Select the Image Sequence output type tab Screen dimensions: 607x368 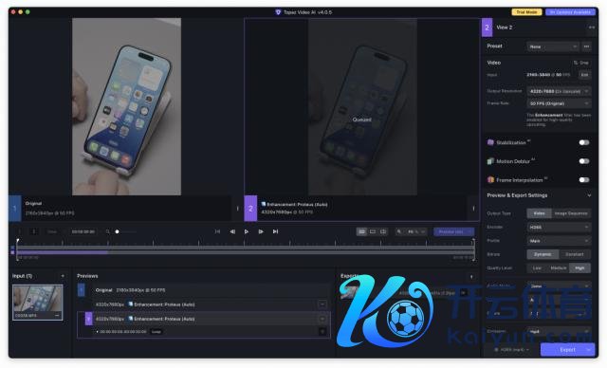pyautogui.click(x=571, y=213)
